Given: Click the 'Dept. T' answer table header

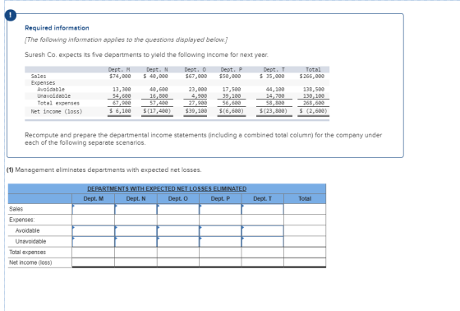Looking at the screenshot, I should point(263,199).
